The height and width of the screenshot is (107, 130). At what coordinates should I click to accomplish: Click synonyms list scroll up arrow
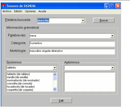pos(55,74)
